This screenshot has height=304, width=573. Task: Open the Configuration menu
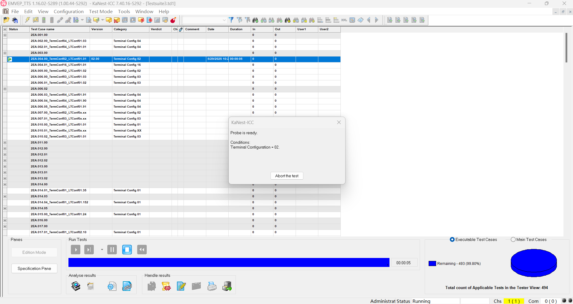point(68,11)
